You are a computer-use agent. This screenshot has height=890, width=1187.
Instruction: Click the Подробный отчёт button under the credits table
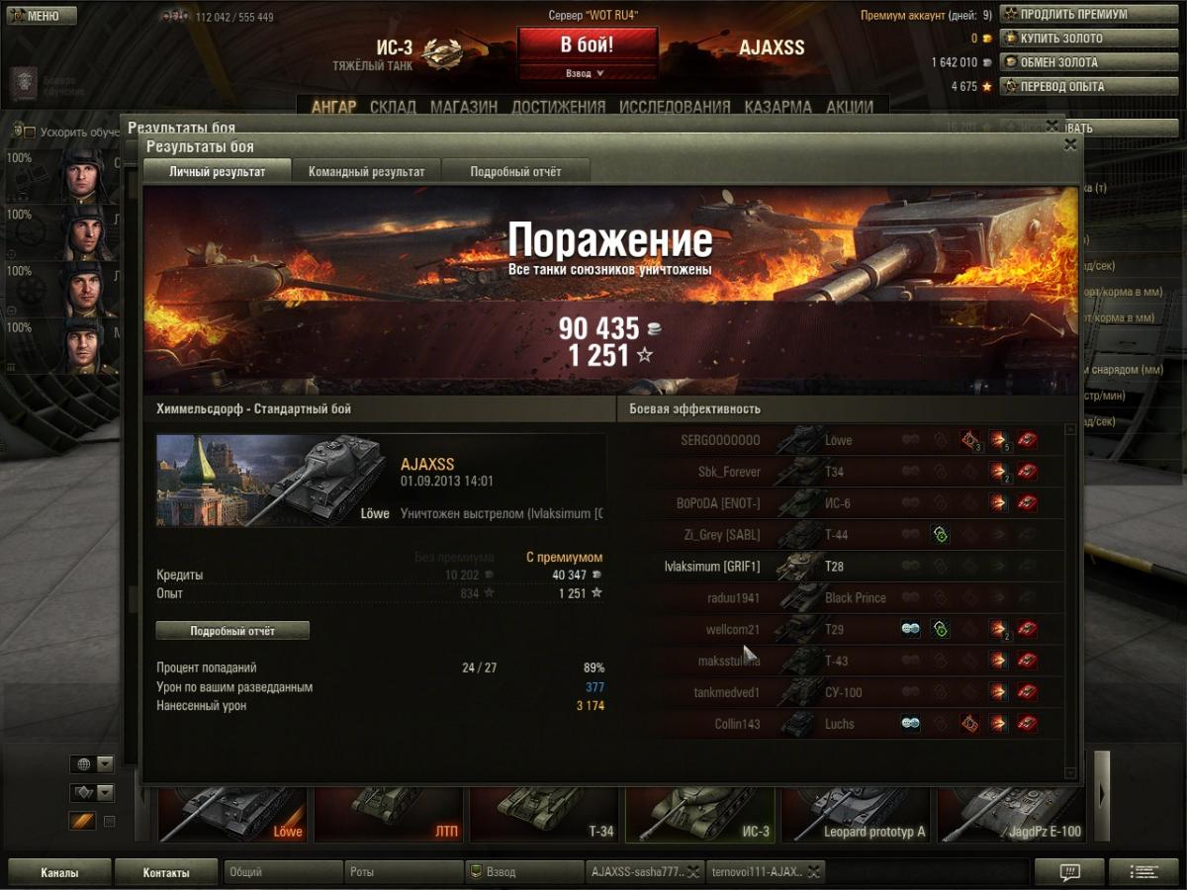[x=232, y=631]
